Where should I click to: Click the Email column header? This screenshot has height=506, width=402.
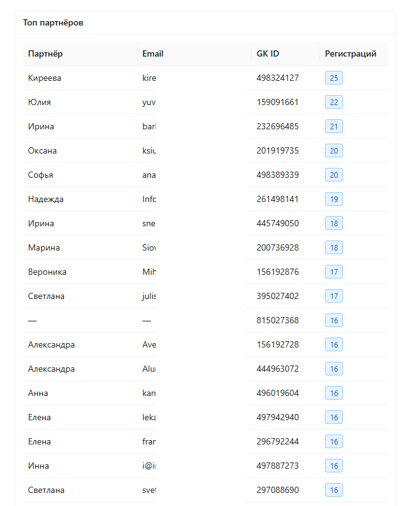pyautogui.click(x=153, y=54)
